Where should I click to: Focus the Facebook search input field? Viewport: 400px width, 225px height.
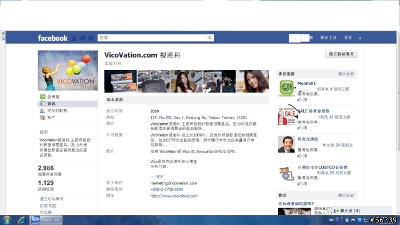pos(152,37)
